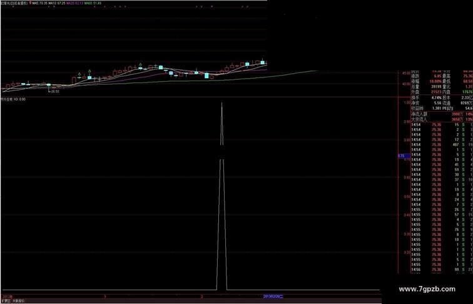Viewport: 473px width, 304px height.
Task: Click the XG: 0.00 indicator label
Action: [19, 99]
